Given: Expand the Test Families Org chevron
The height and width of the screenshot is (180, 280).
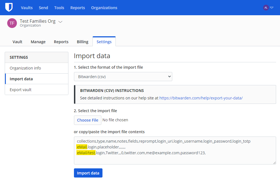Looking at the screenshot, I should (60, 22).
